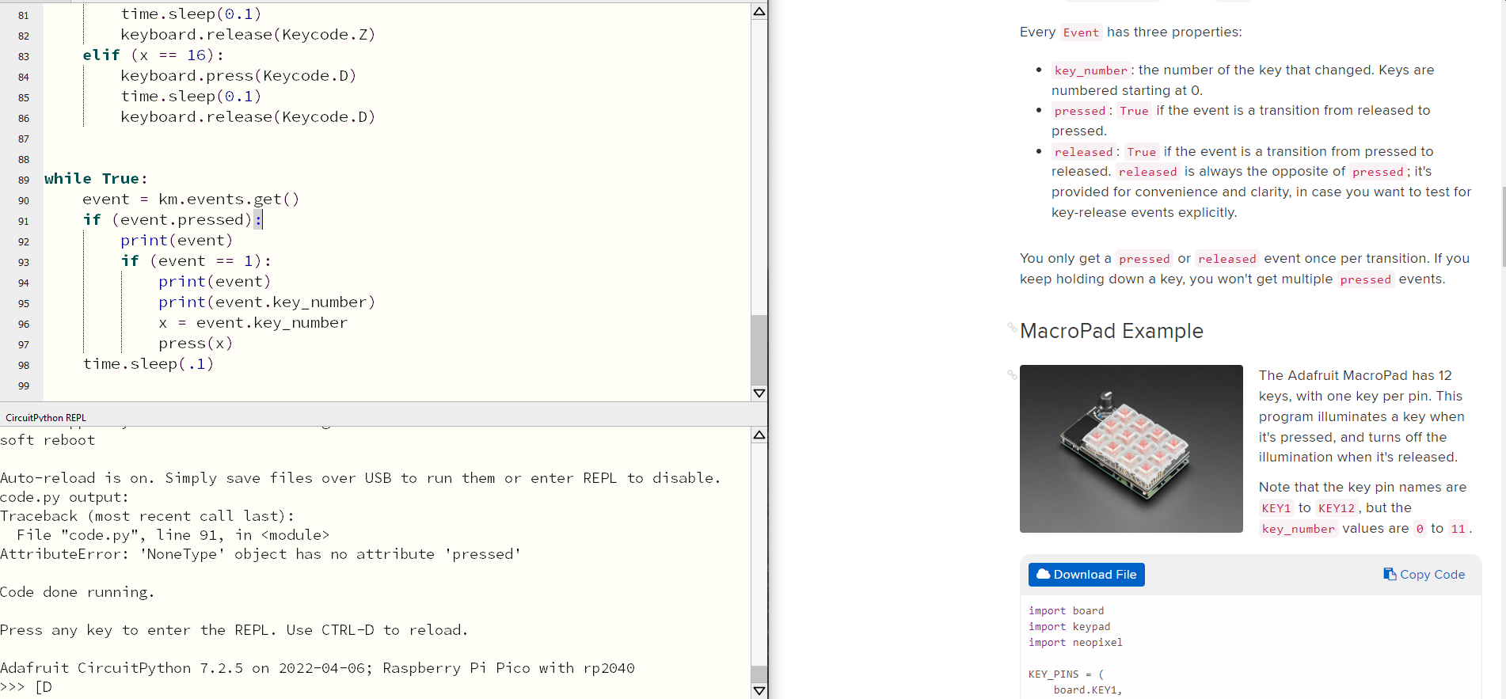The width and height of the screenshot is (1506, 699).
Task: Click the code editor vertical scrollbar thumb
Action: 759,349
